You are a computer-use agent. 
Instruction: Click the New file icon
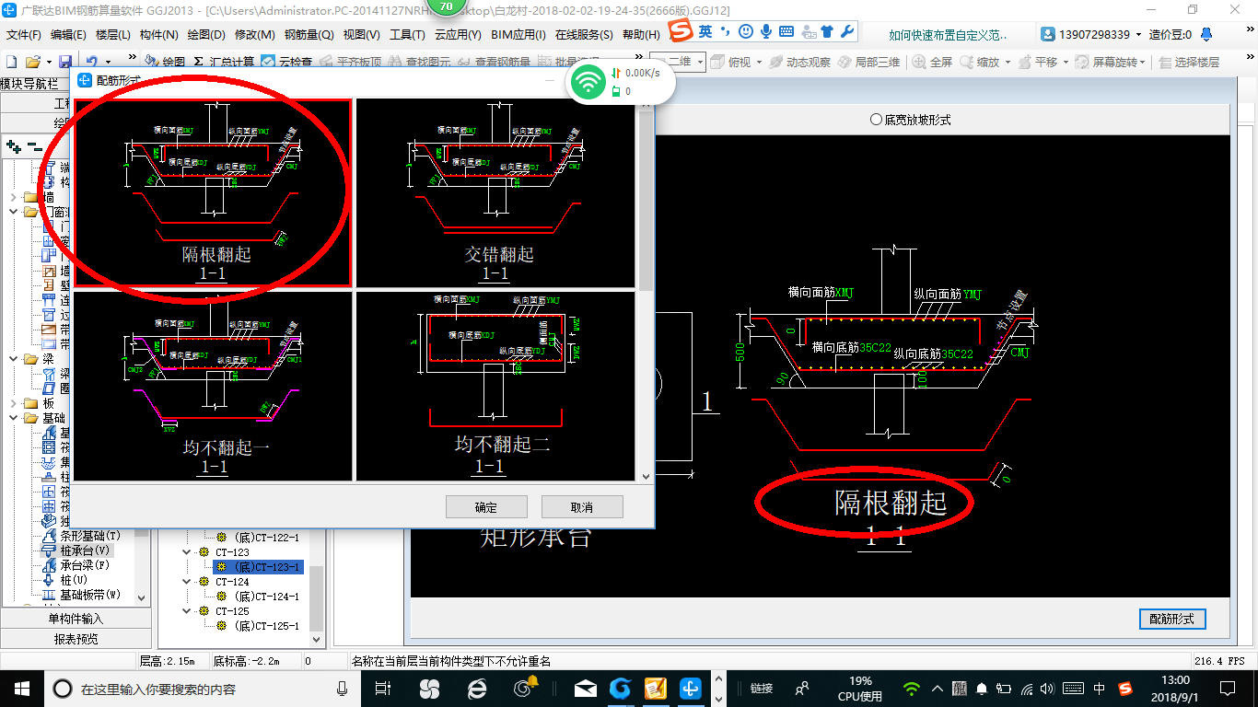point(11,62)
